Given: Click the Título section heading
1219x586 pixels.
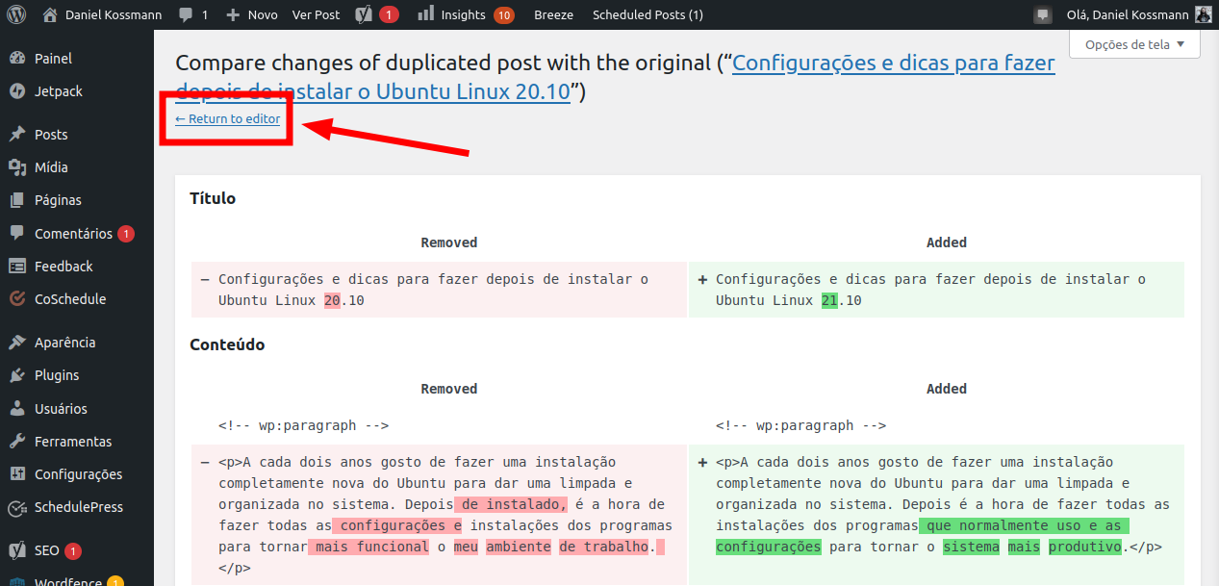Looking at the screenshot, I should pyautogui.click(x=213, y=199).
